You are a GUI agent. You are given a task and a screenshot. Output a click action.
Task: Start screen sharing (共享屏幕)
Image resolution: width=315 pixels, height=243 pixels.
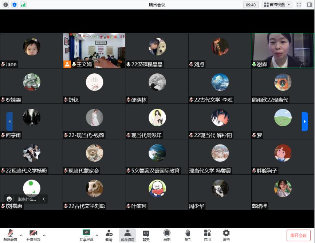click(86, 235)
